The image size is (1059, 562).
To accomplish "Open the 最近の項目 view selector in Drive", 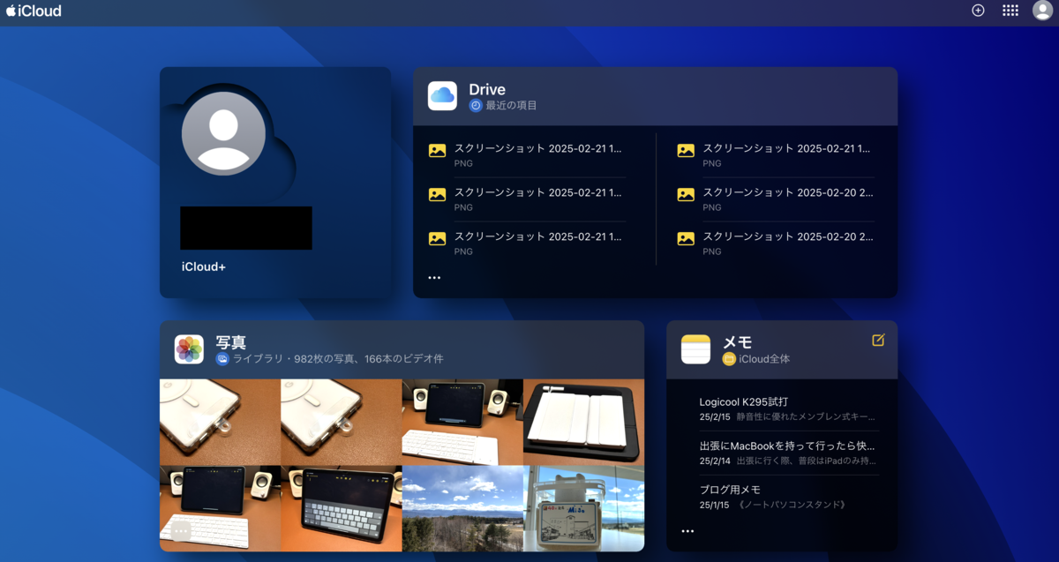I will [503, 105].
